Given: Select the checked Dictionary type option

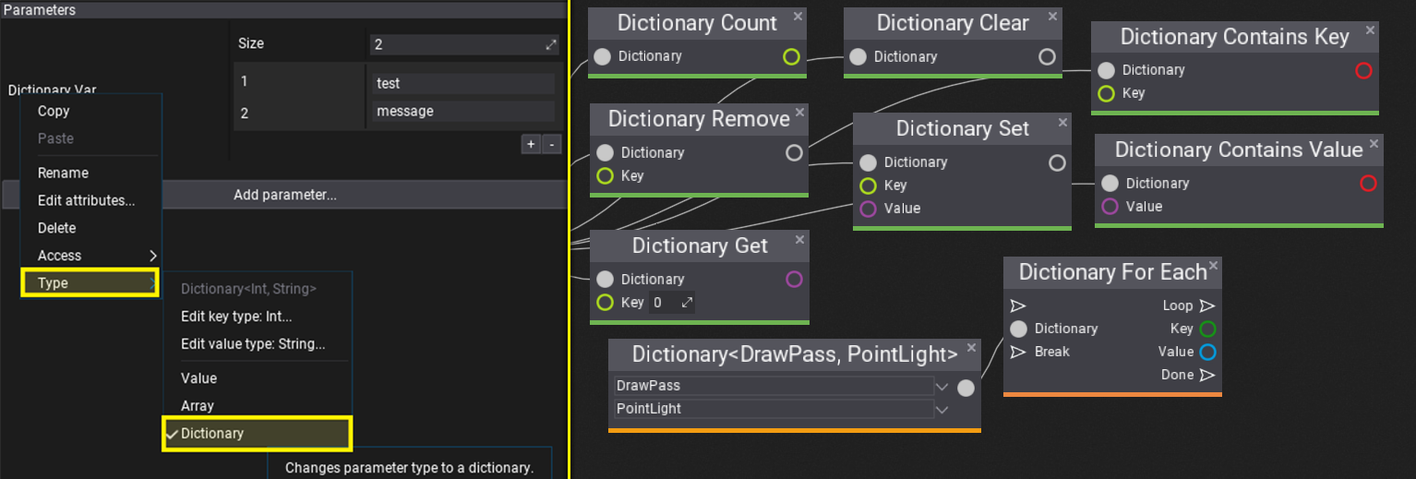Looking at the screenshot, I should 258,434.
